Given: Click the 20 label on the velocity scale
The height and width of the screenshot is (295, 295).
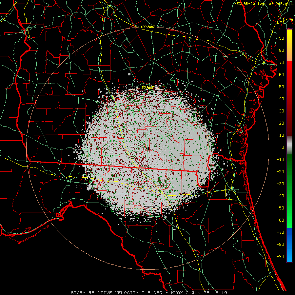Looking at the screenshot, I should pos(282,123).
